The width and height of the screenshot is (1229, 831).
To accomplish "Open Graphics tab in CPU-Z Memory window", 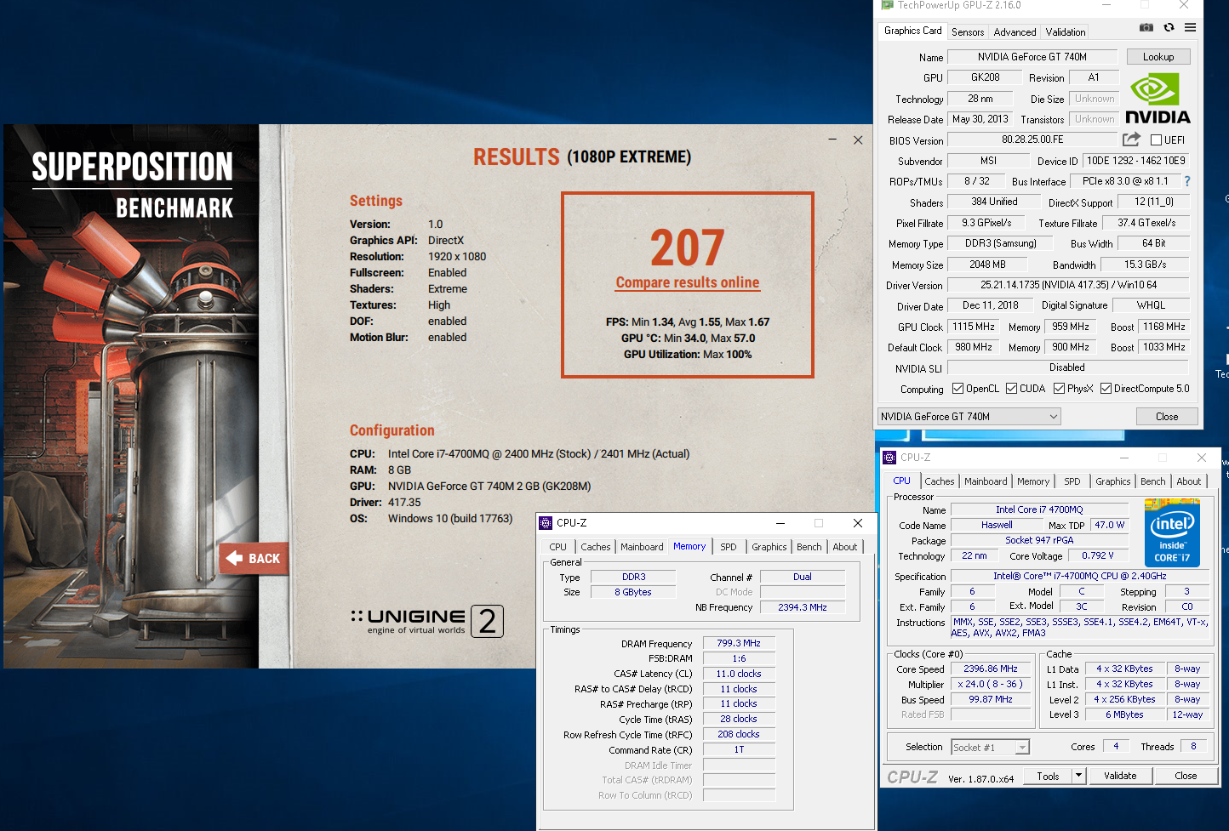I will click(769, 547).
